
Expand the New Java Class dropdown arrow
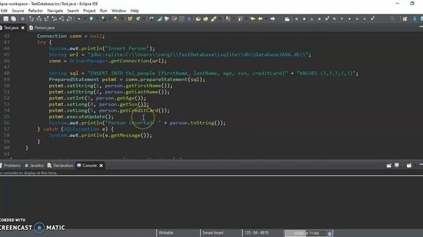pyautogui.click(x=144, y=19)
